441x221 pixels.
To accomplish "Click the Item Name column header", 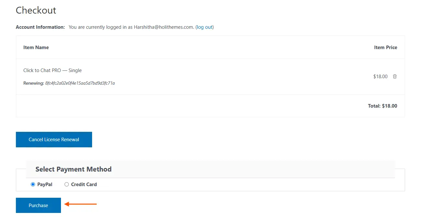I will (36, 47).
